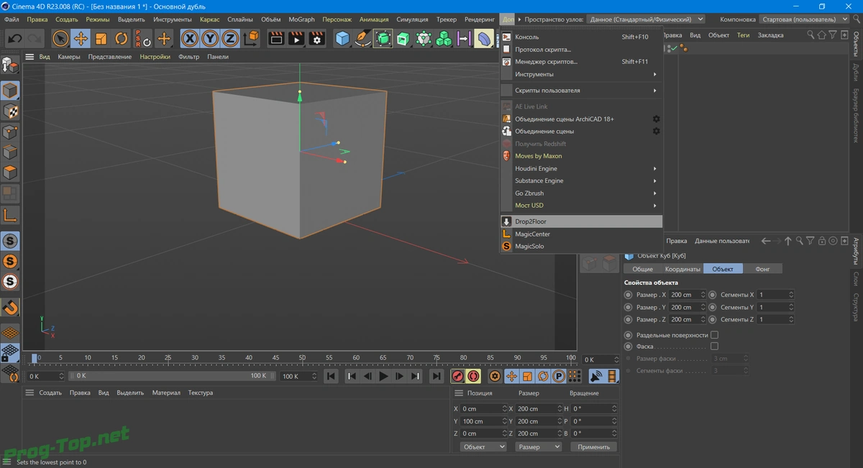Activate the Move tool in top toolbar
863x468 pixels.
pos(81,38)
